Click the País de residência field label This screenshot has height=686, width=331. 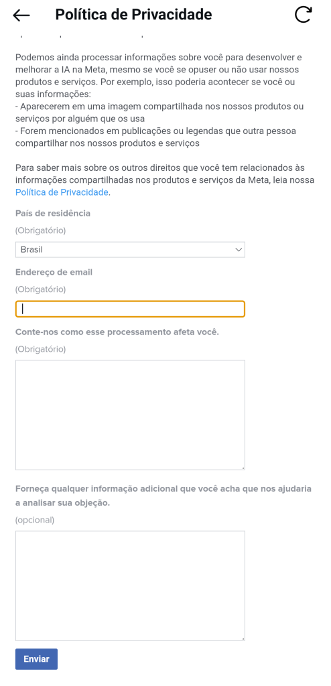pos(53,214)
